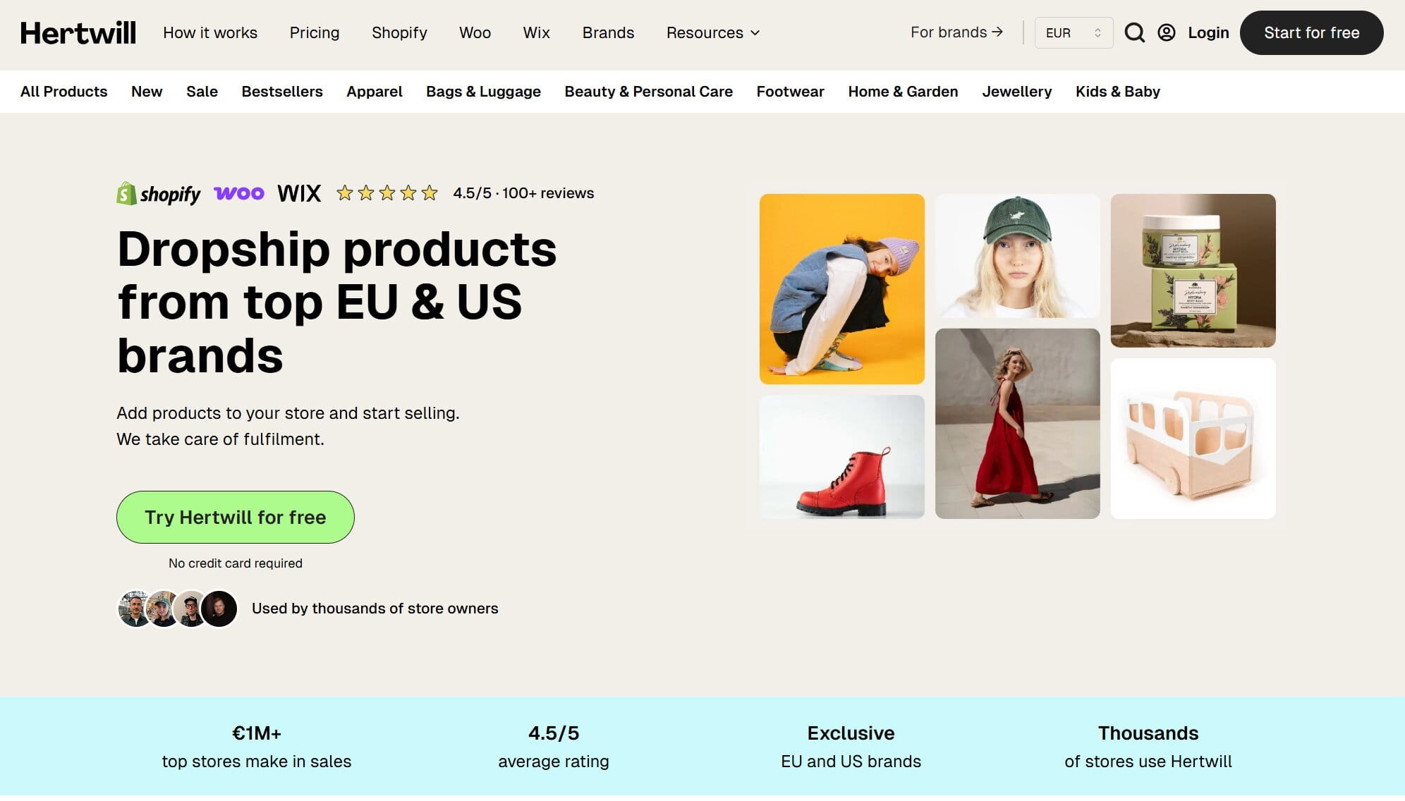The image size is (1405, 801).
Task: Select the Jewellery category
Action: 1016,92
